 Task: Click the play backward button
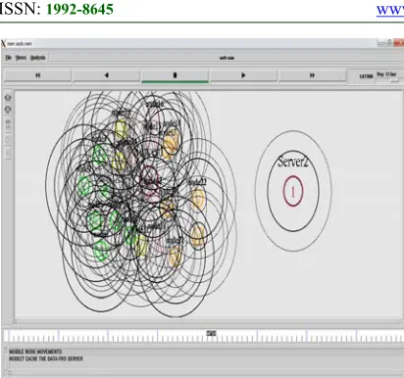tap(106, 75)
